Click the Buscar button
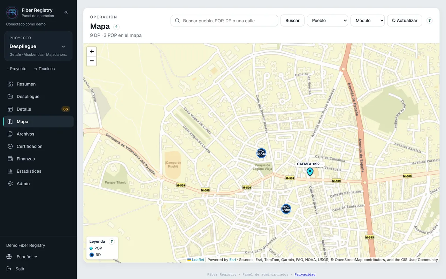The image size is (446, 279). [x=292, y=21]
